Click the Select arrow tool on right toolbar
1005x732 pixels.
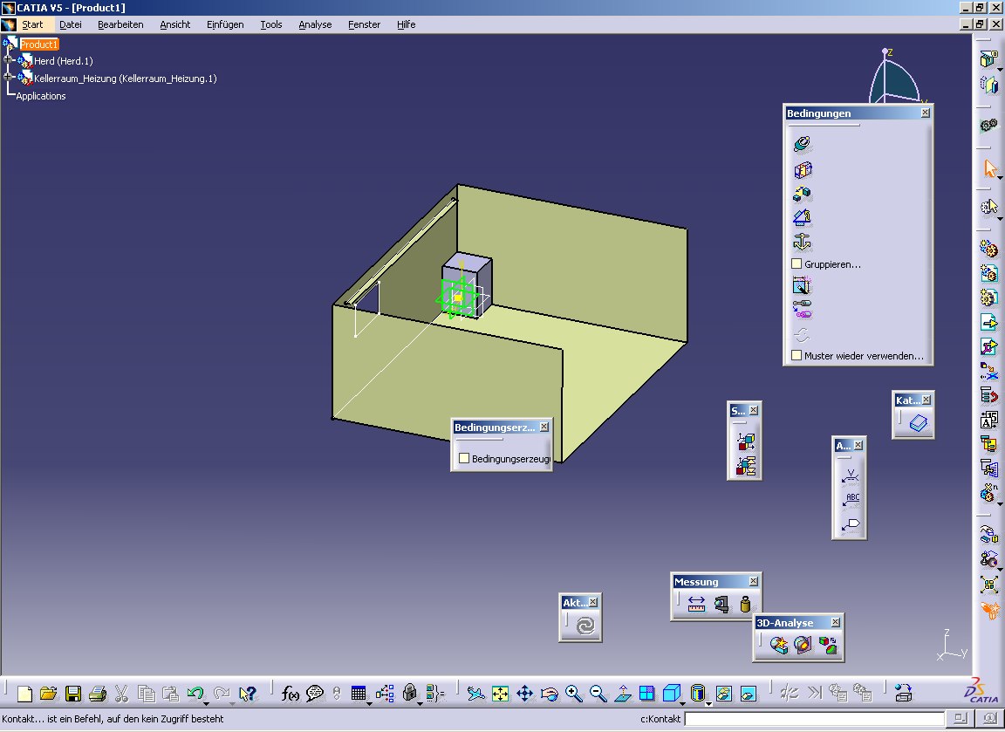click(x=989, y=169)
